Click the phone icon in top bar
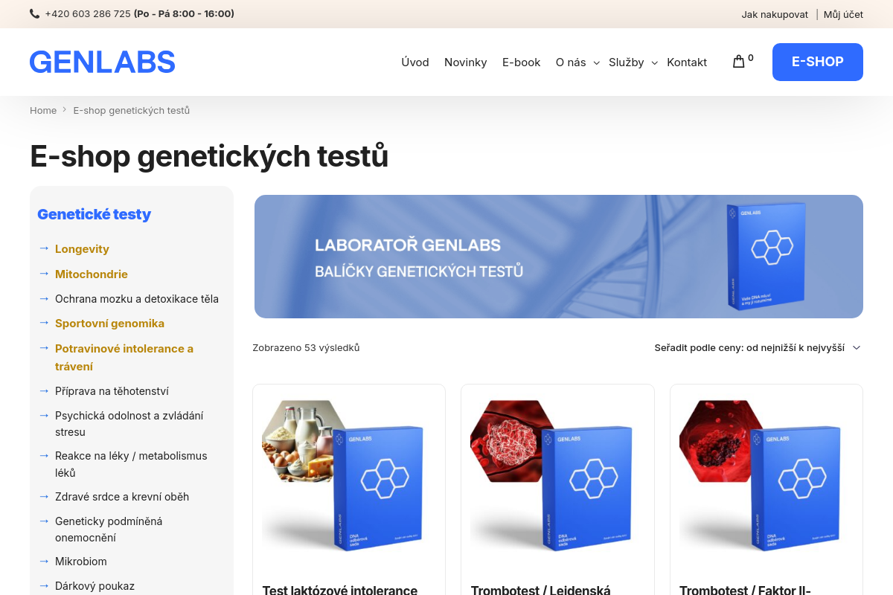 point(34,14)
